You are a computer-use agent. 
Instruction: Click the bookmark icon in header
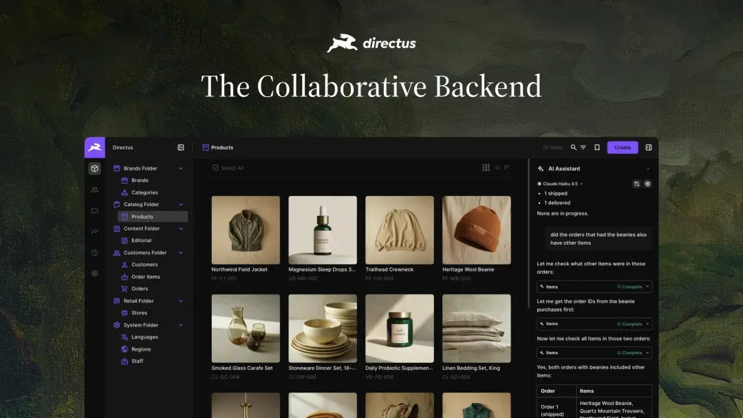click(597, 148)
